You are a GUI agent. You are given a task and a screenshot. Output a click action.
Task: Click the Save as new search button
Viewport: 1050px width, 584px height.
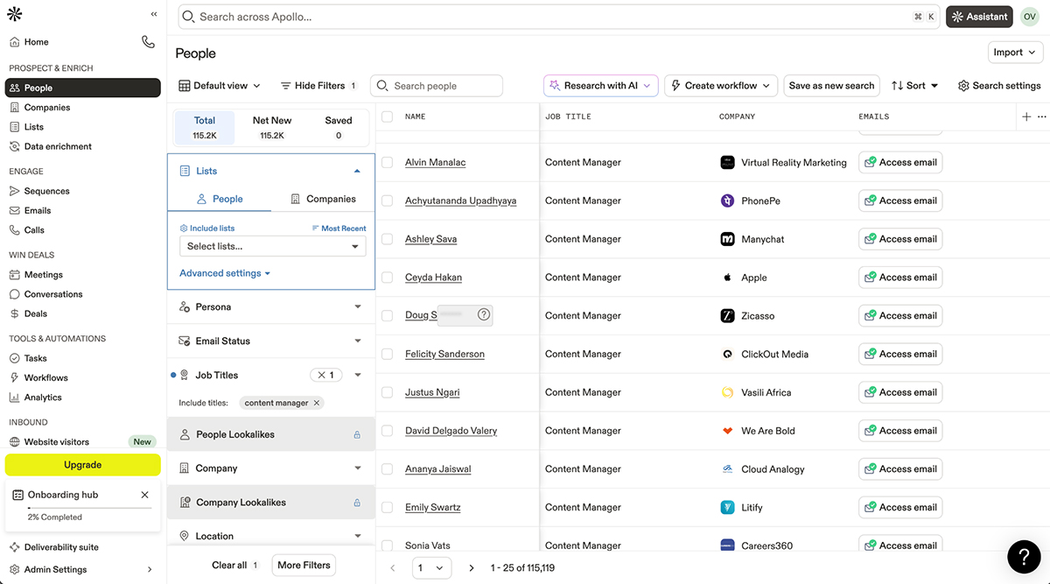tap(831, 86)
